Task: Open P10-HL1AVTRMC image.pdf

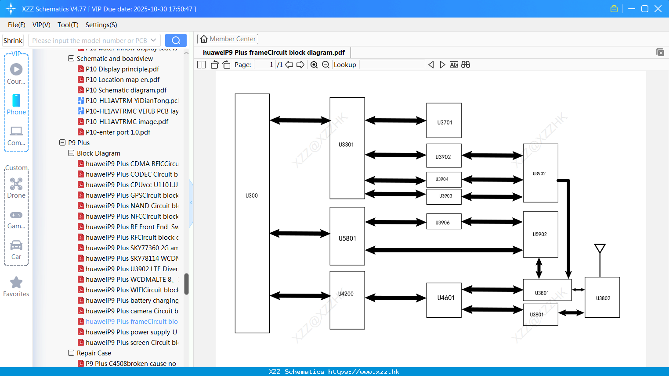Action: (x=127, y=121)
